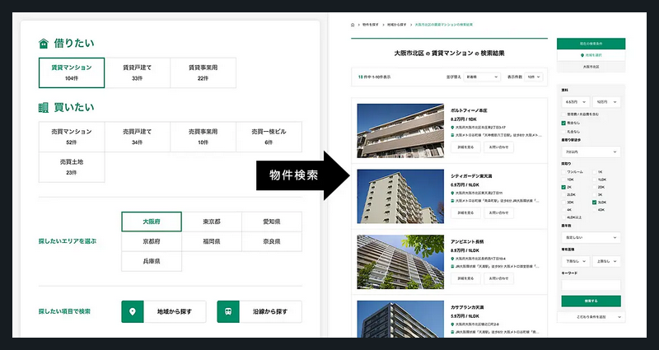Open the 表示件数 display count dropdown
The height and width of the screenshot is (350, 659).
[x=535, y=77]
